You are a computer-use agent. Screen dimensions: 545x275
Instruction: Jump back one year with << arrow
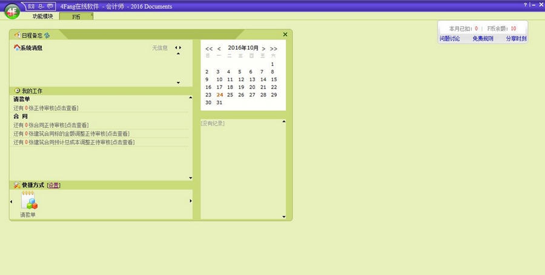209,48
